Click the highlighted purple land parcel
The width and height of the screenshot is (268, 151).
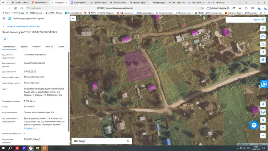coord(138,66)
